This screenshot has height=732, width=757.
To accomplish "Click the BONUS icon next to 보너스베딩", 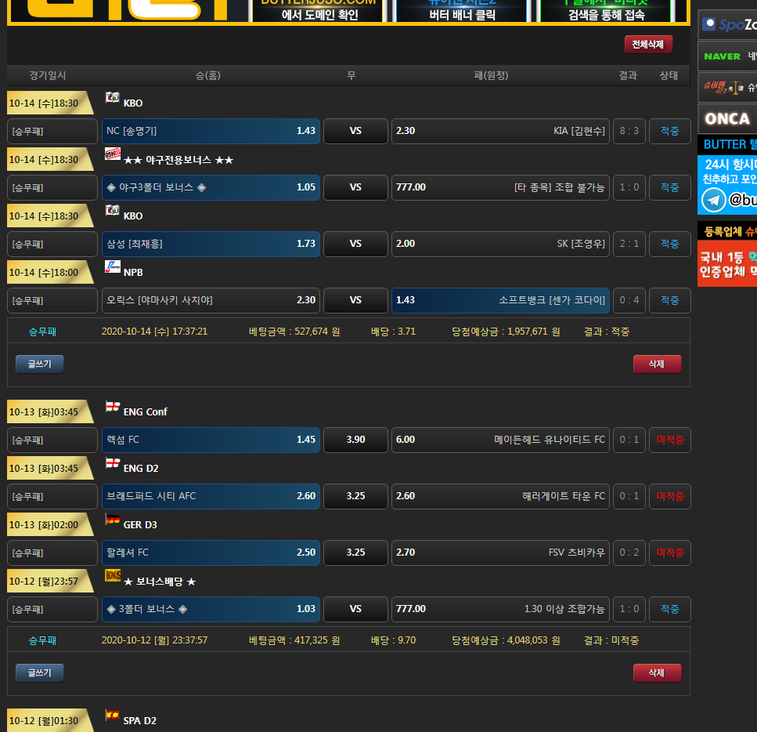I will coord(112,576).
